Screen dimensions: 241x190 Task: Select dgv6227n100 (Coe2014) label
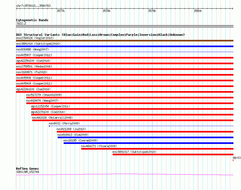pos(48,112)
